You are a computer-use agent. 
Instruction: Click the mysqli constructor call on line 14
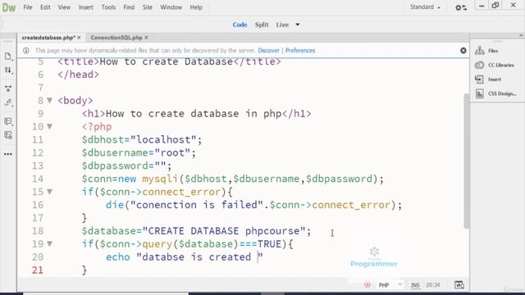(x=262, y=179)
